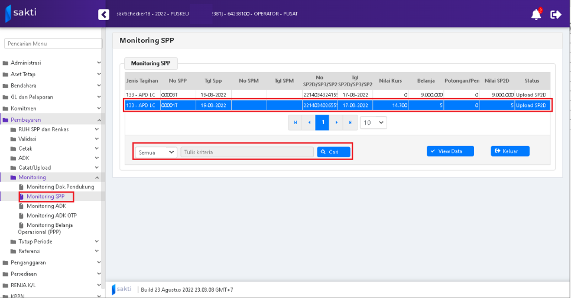Viewport: 571px width, 299px height.
Task: Open the Semua filter dropdown
Action: tap(156, 152)
